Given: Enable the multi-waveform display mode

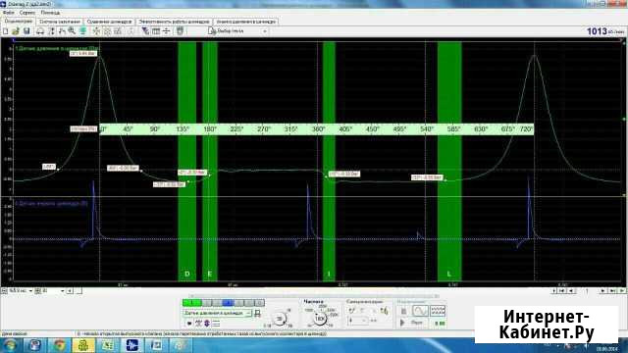Looking at the screenshot, I should (438, 311).
